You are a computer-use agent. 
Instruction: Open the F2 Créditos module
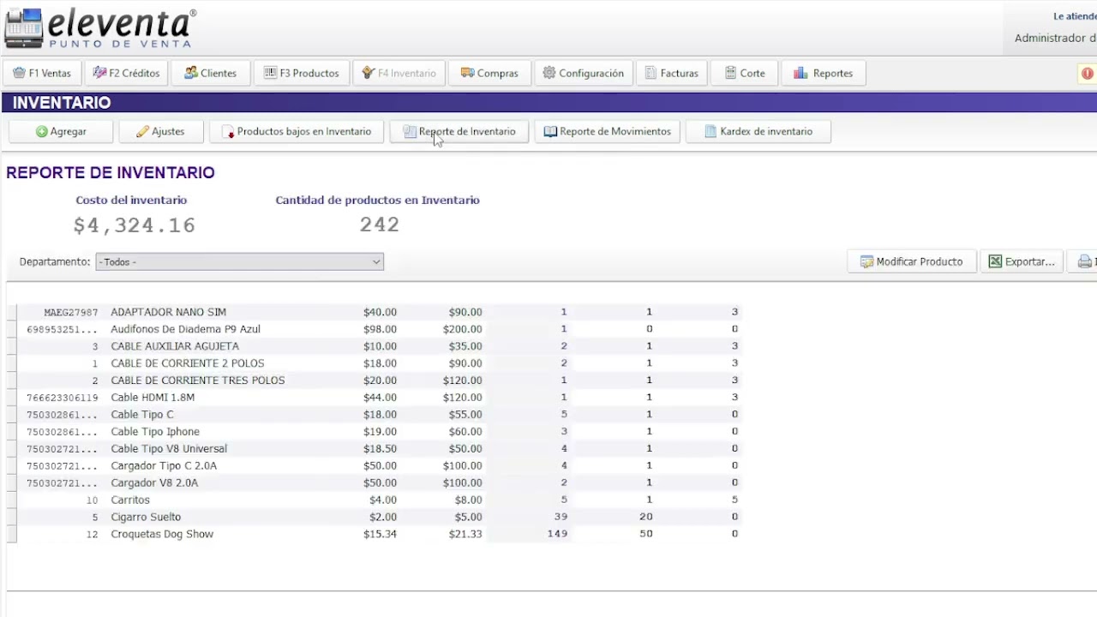tap(127, 73)
